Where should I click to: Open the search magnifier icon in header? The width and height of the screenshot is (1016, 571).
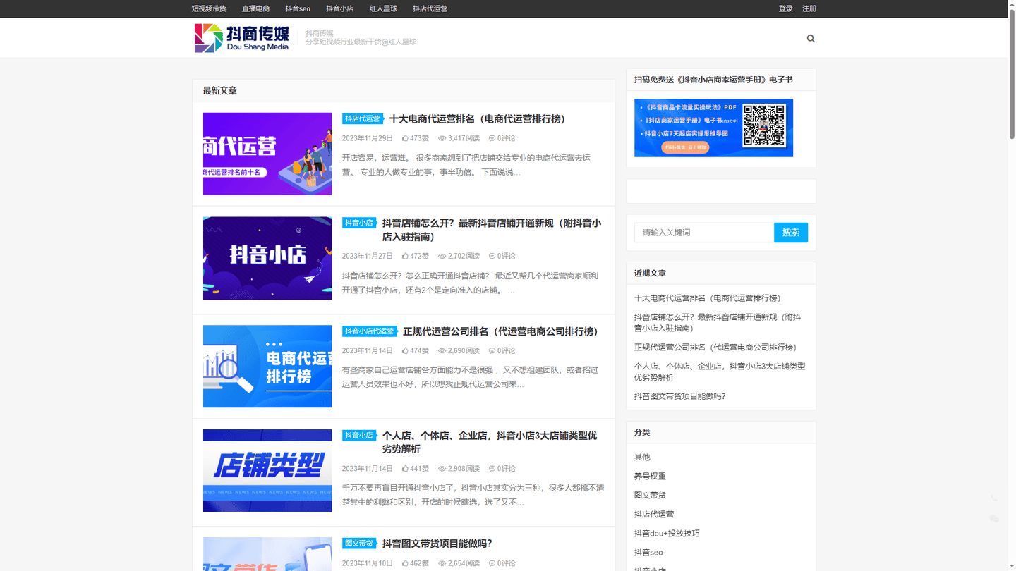click(x=811, y=39)
